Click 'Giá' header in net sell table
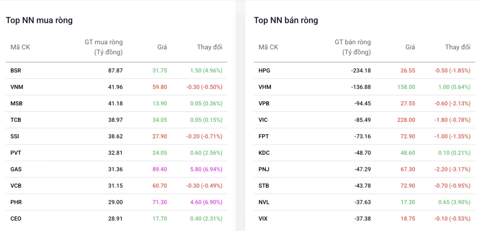Screen dimensions: 481x231 click(410, 47)
